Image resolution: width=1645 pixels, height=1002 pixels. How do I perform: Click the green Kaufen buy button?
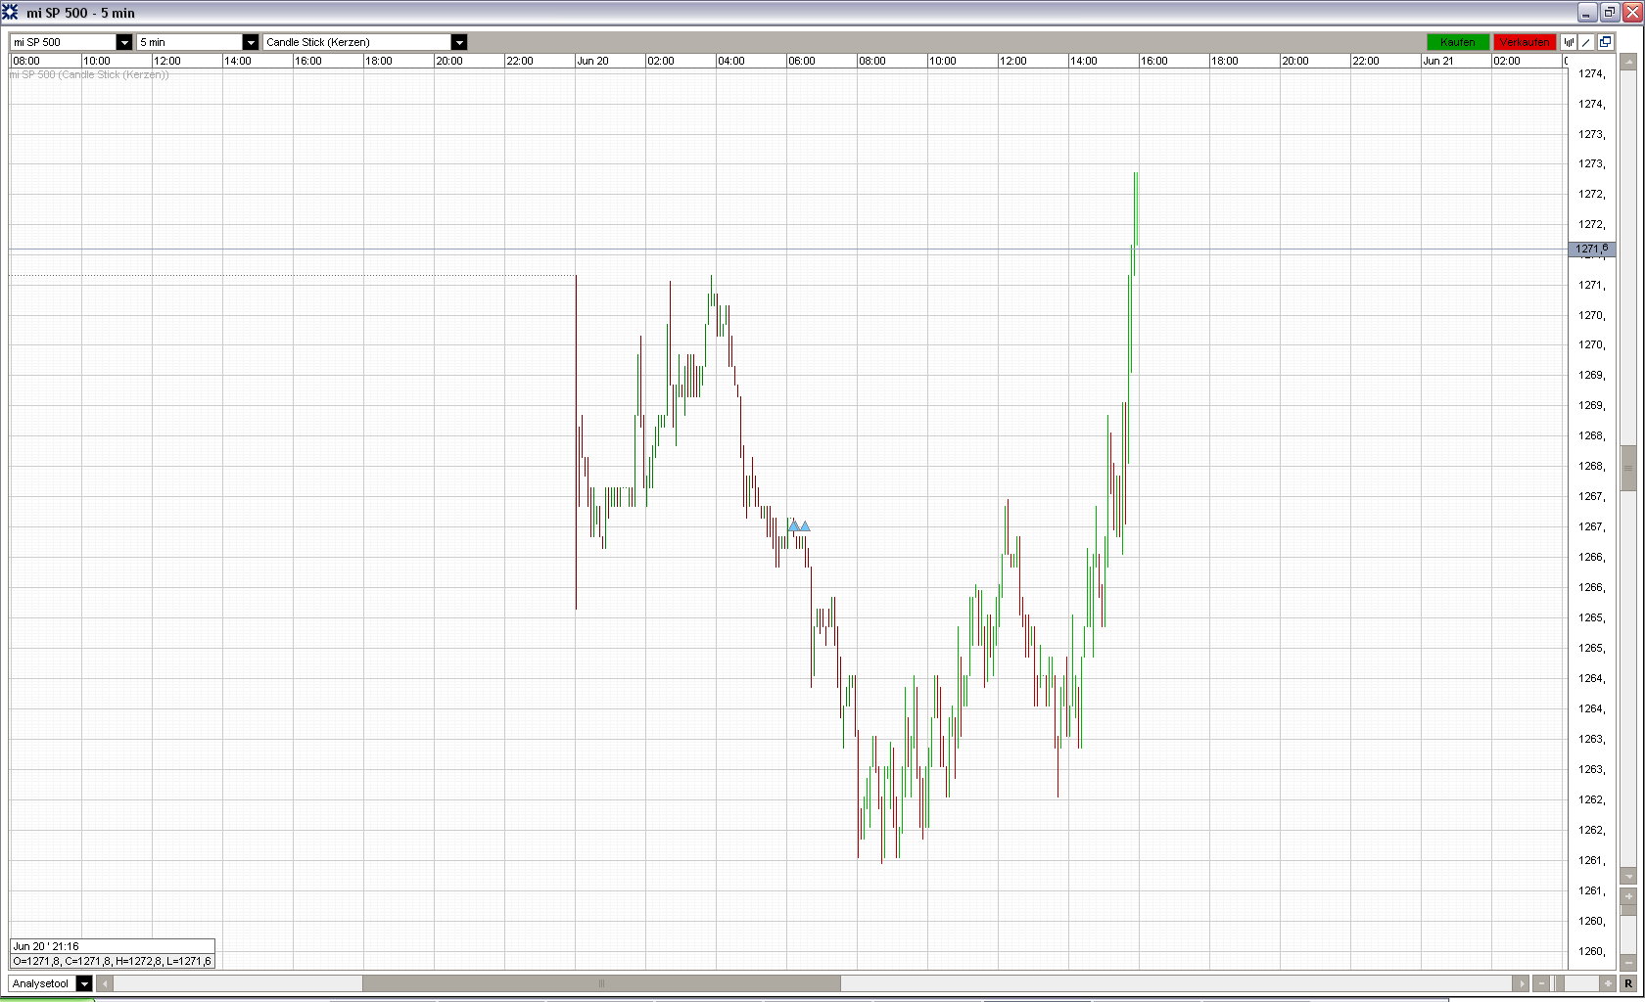(1458, 42)
